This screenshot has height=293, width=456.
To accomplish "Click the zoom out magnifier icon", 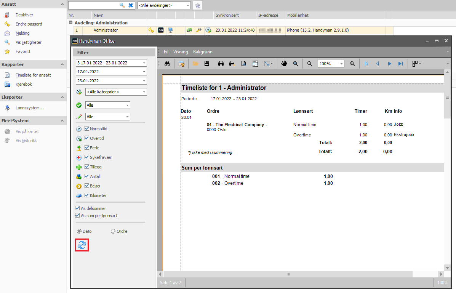I will 310,64.
